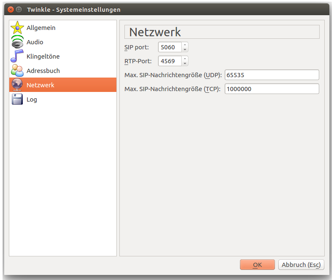Increase SIP port with the up arrow
334x280 pixels.
[185, 45]
